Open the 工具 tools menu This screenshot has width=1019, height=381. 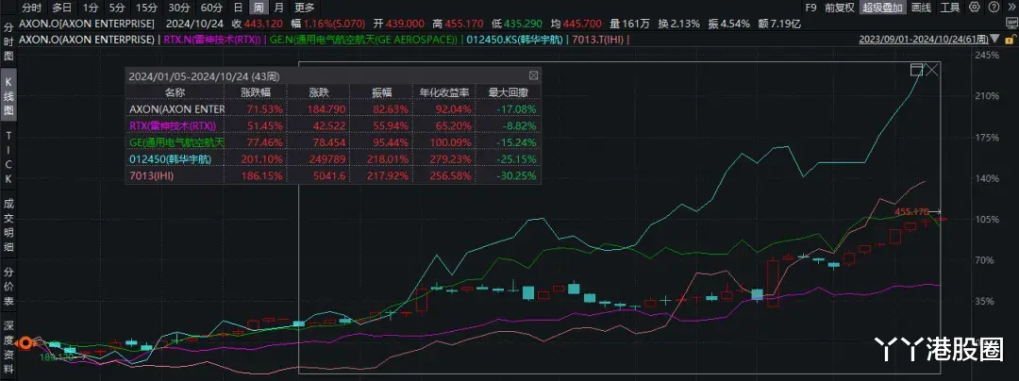coord(949,8)
